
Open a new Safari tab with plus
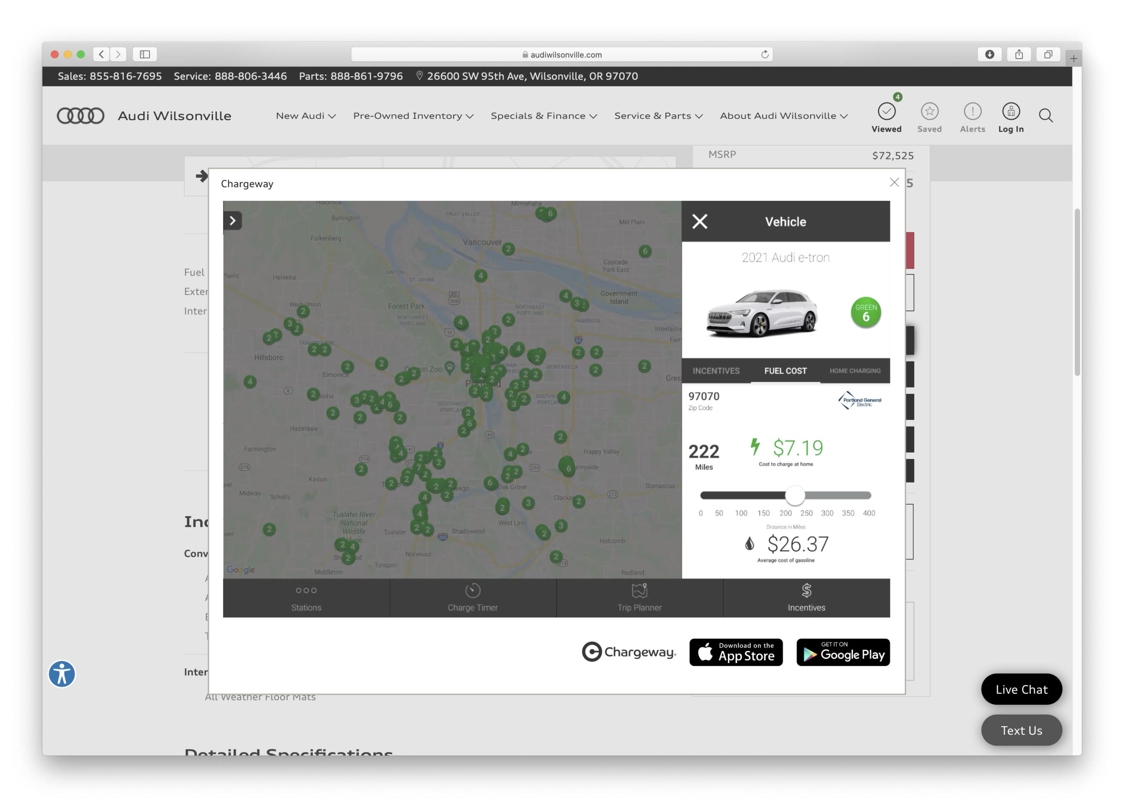[1073, 58]
